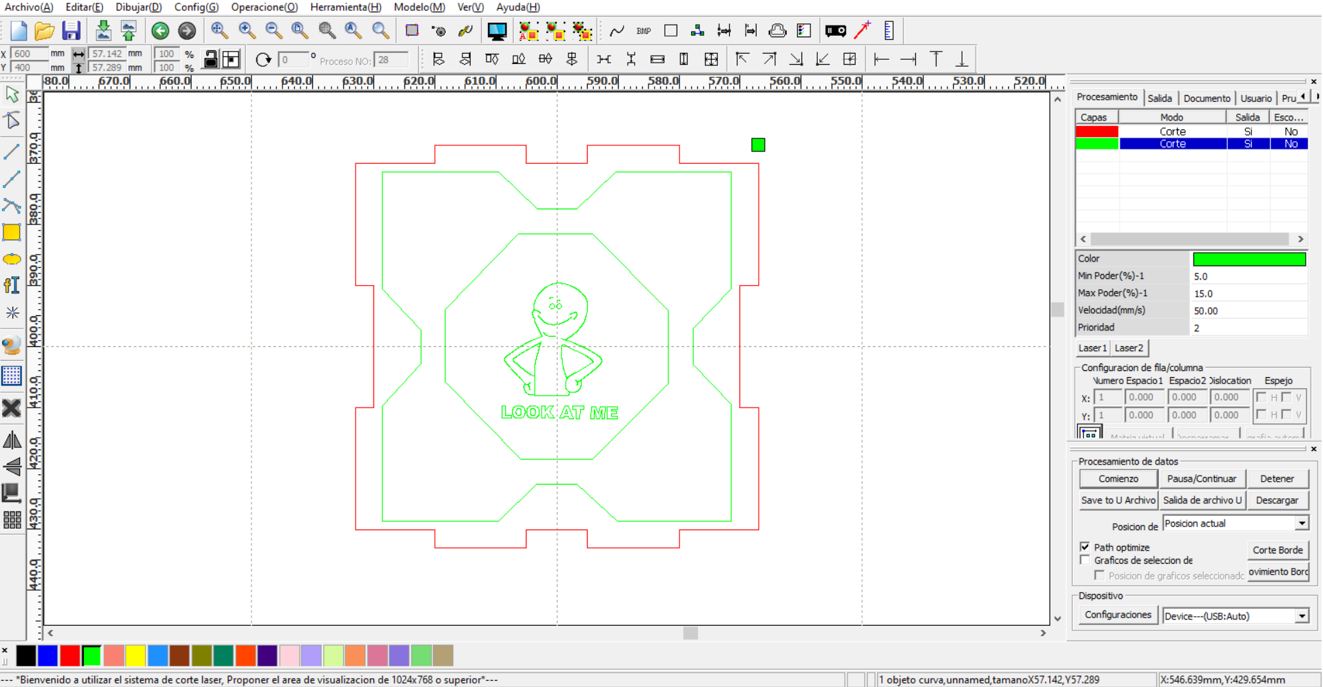Select the arrow pointer tool
1323x687 pixels.
(12, 94)
